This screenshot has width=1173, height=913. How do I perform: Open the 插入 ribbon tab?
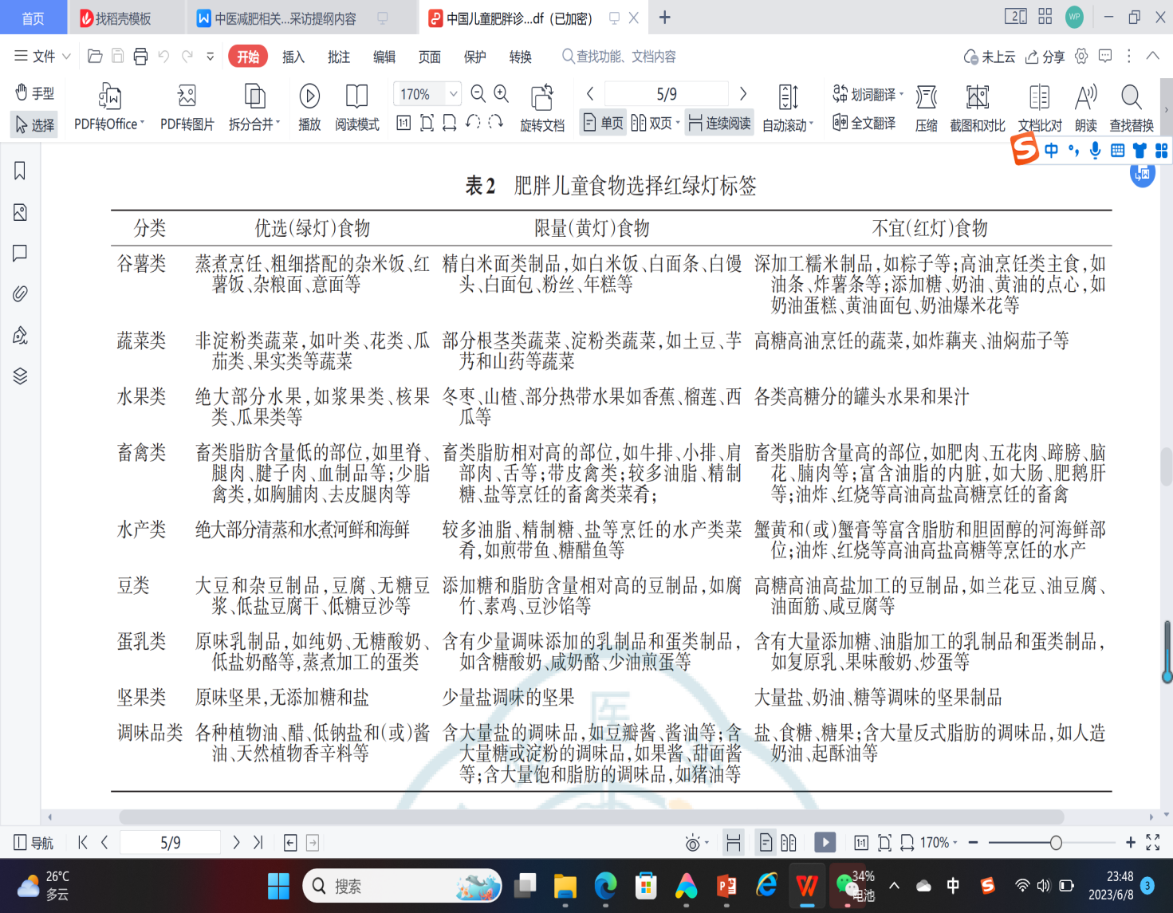[293, 57]
